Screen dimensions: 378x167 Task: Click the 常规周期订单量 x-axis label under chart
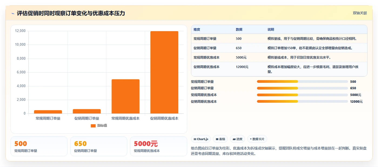click(48, 118)
